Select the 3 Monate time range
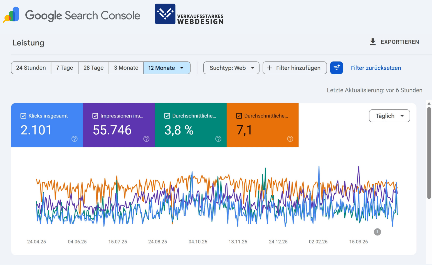 (126, 68)
